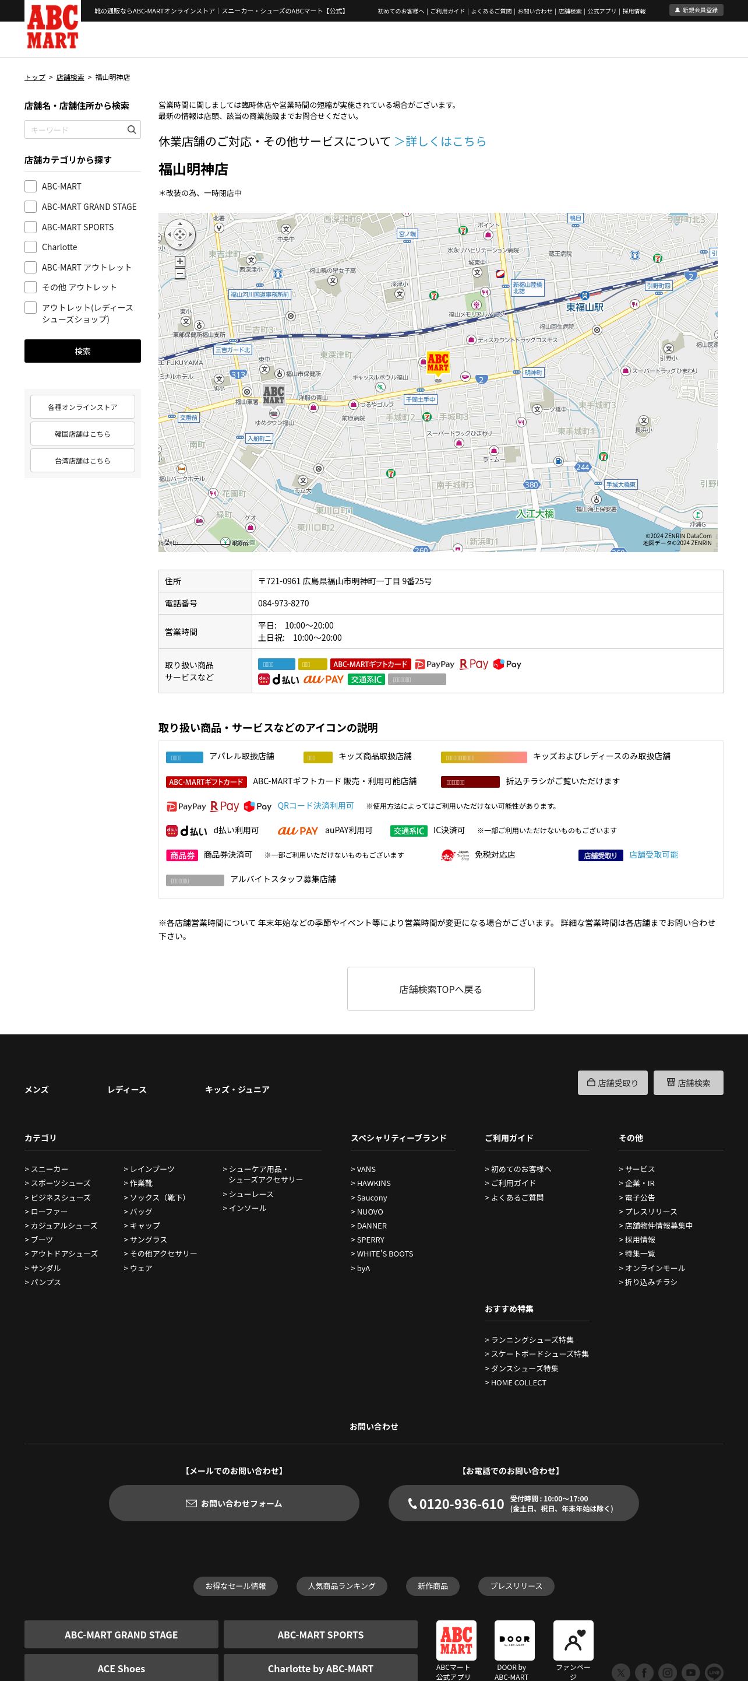Screen dimensions: 748x1681
Task: Click the d払い icon in store services
Action: (278, 679)
